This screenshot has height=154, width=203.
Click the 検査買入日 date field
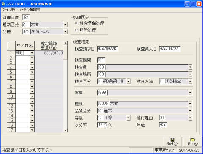(170, 49)
